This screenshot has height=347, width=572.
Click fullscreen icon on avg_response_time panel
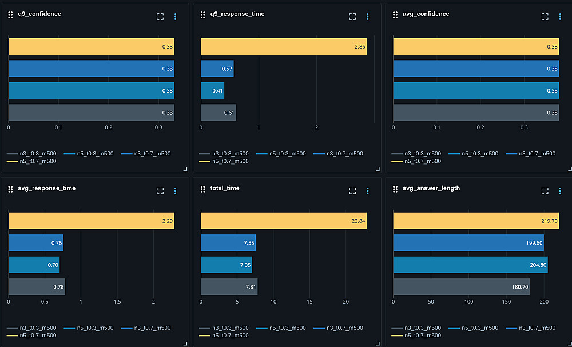pyautogui.click(x=160, y=190)
